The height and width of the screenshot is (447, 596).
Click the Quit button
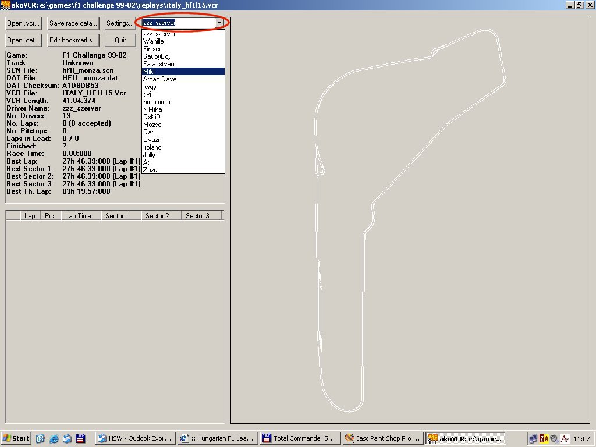pos(120,40)
